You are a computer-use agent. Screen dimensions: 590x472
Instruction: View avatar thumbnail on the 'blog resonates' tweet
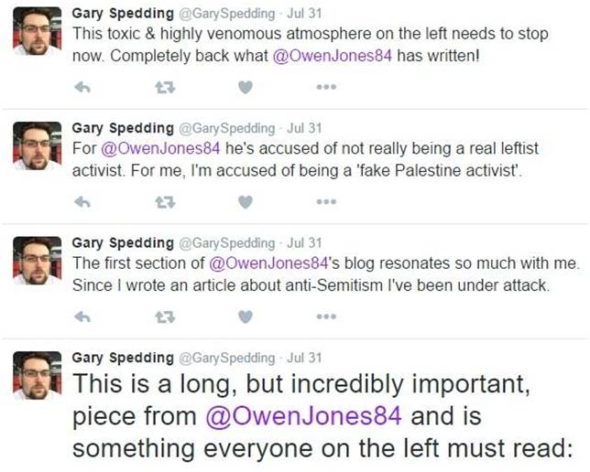[37, 260]
